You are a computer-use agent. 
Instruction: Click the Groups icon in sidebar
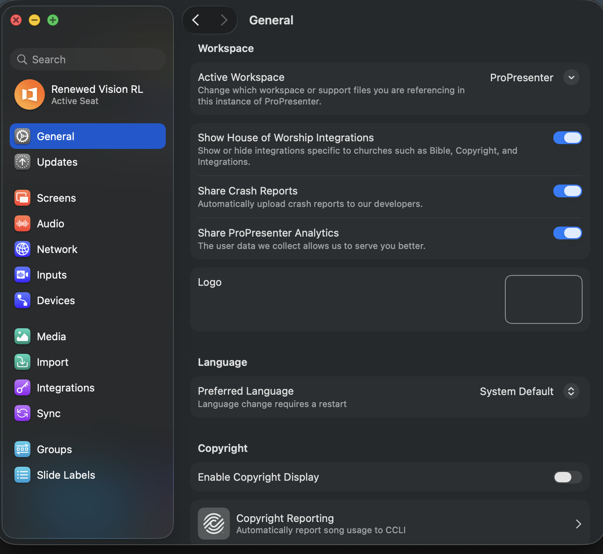click(22, 450)
